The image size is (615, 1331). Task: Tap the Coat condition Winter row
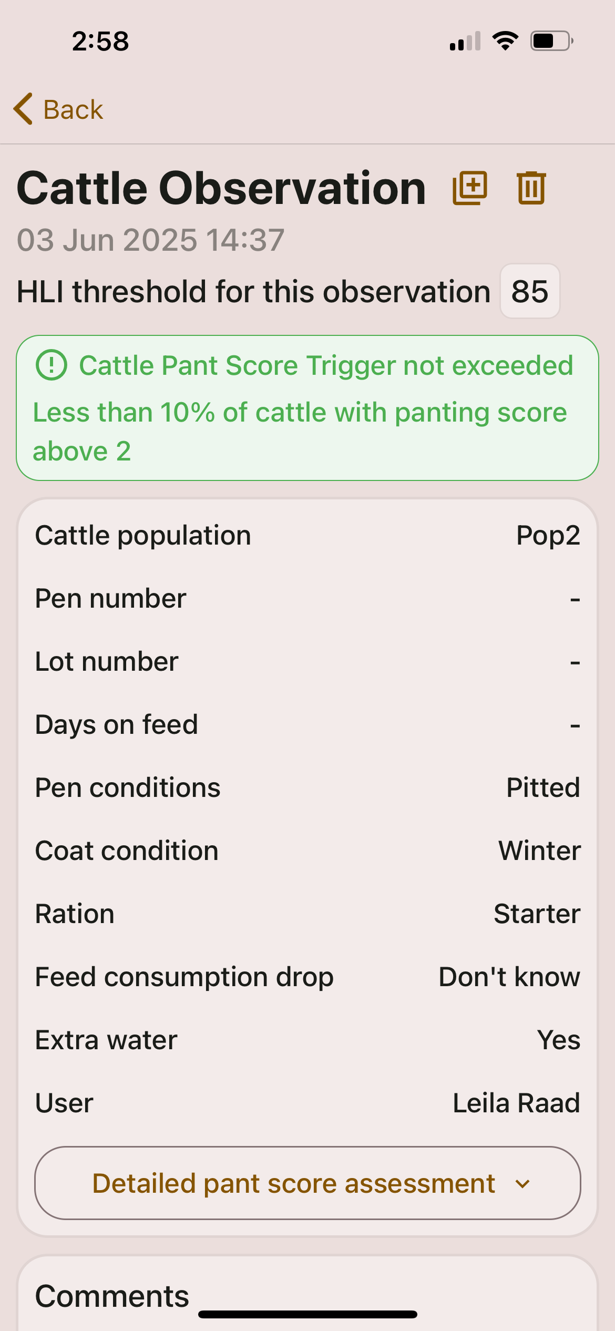[307, 851]
